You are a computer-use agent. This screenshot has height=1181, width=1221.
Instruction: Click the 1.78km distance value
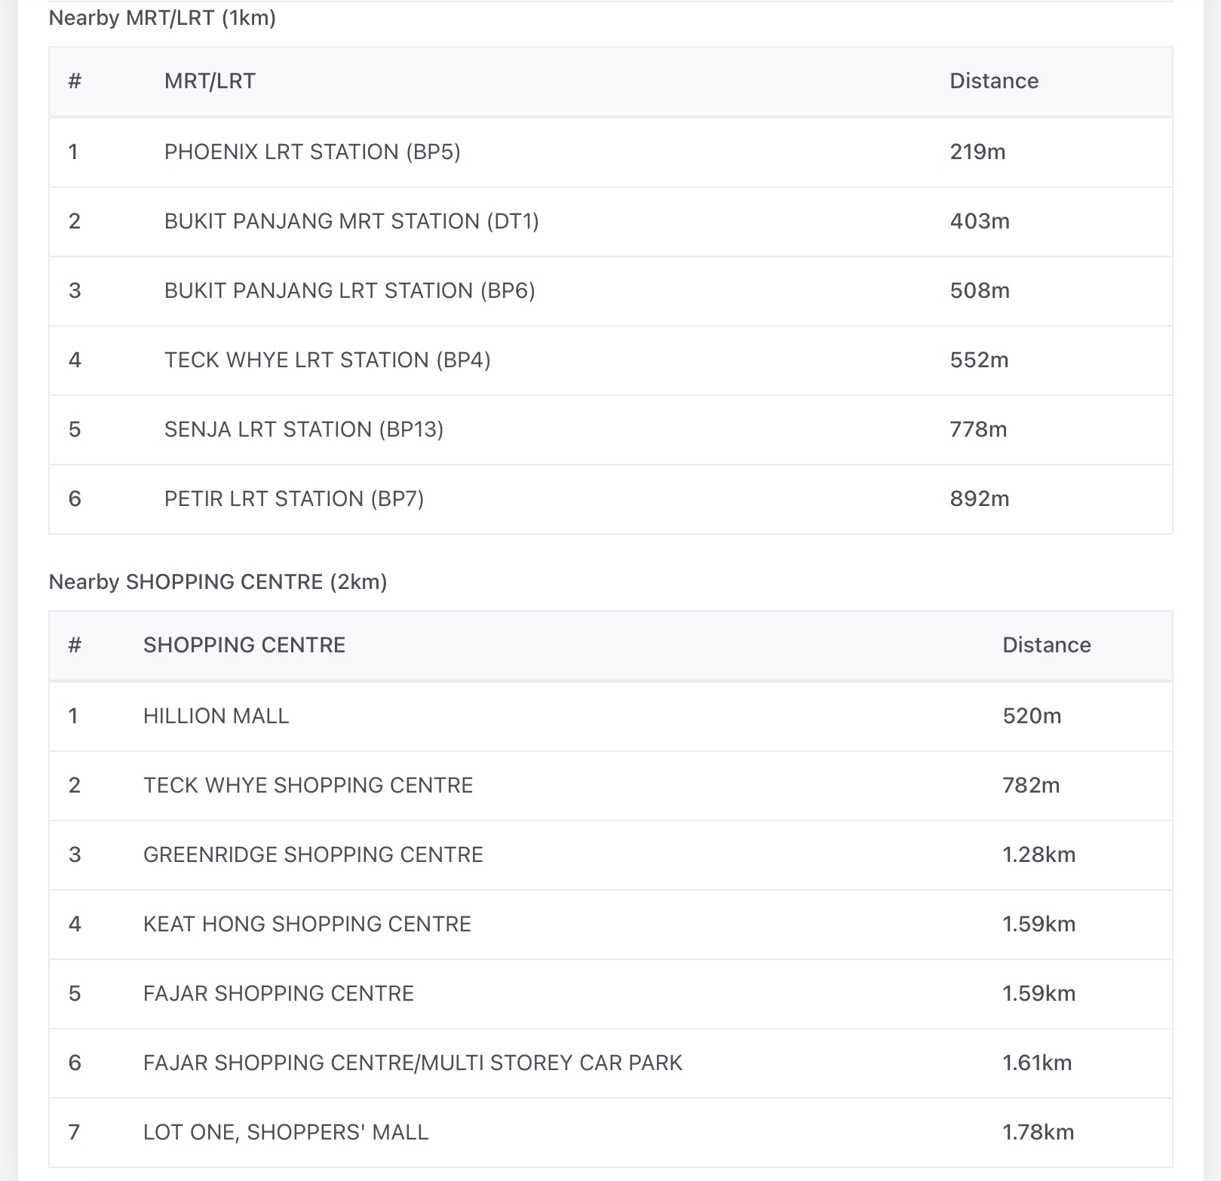[1038, 1132]
